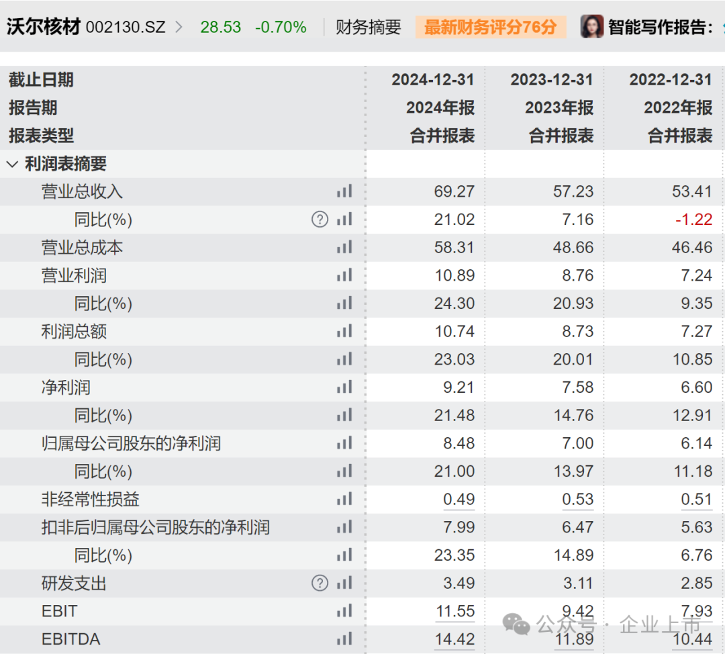Image resolution: width=725 pixels, height=654 pixels.
Task: Open chart icon for EBITDA row
Action: pos(344,639)
